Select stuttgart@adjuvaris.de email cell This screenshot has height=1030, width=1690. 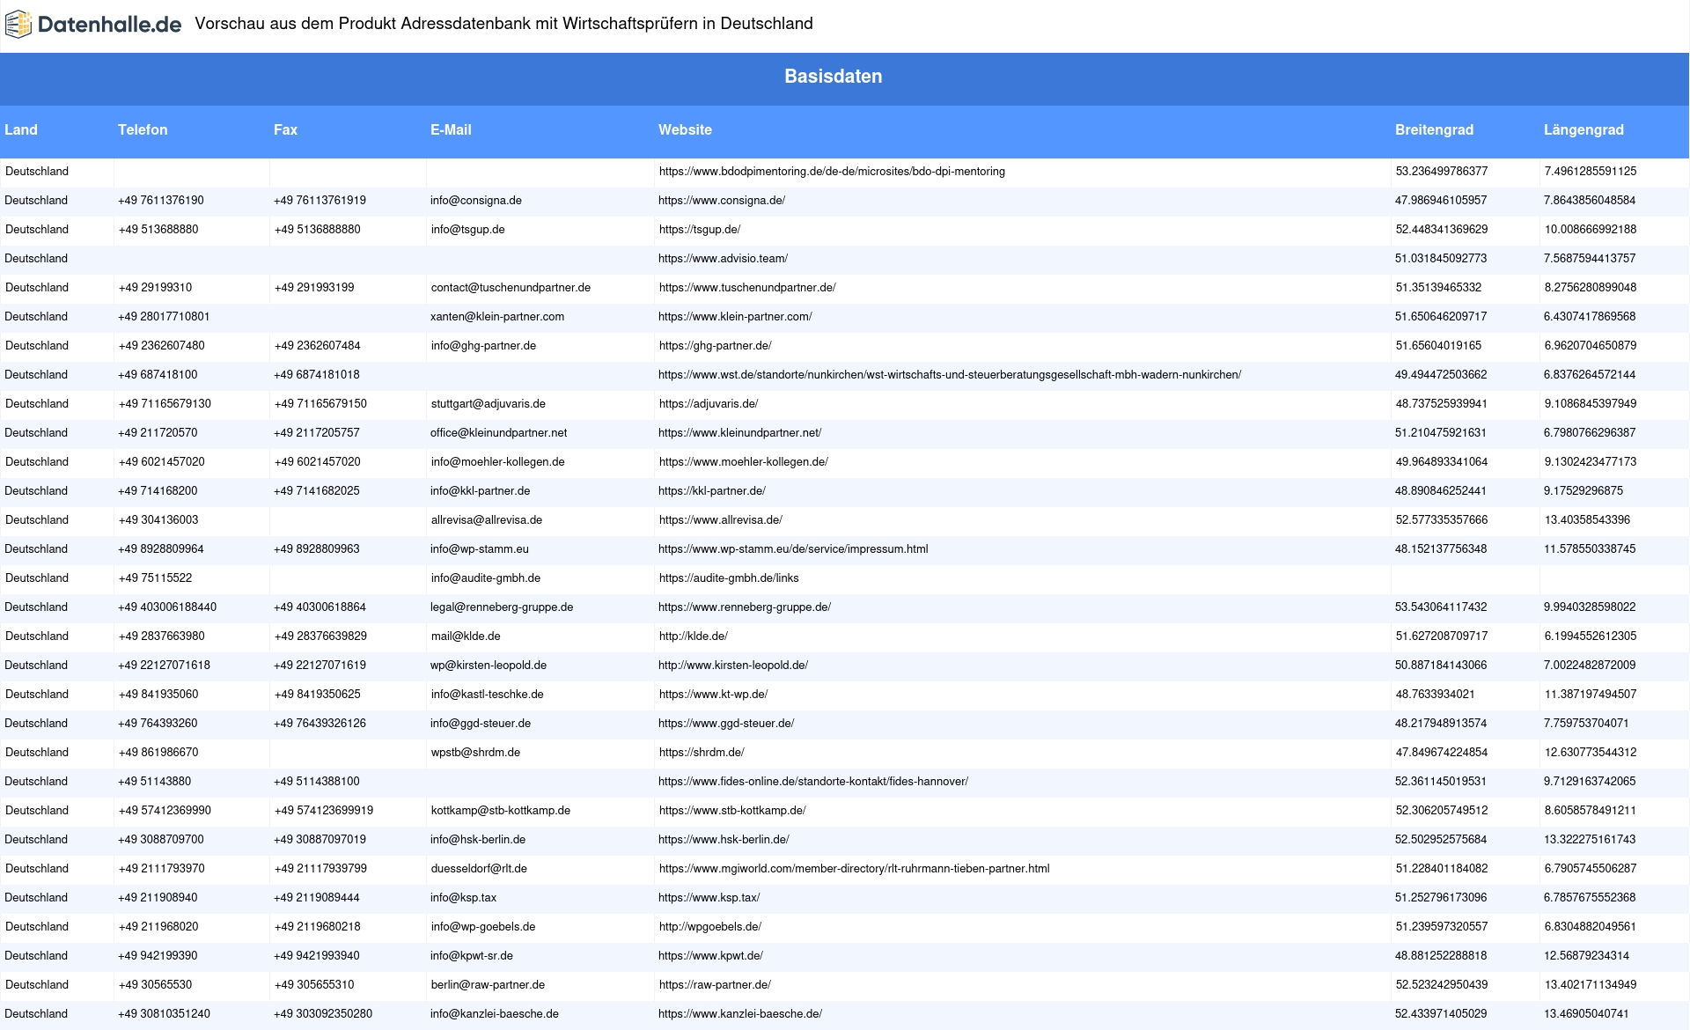click(489, 404)
